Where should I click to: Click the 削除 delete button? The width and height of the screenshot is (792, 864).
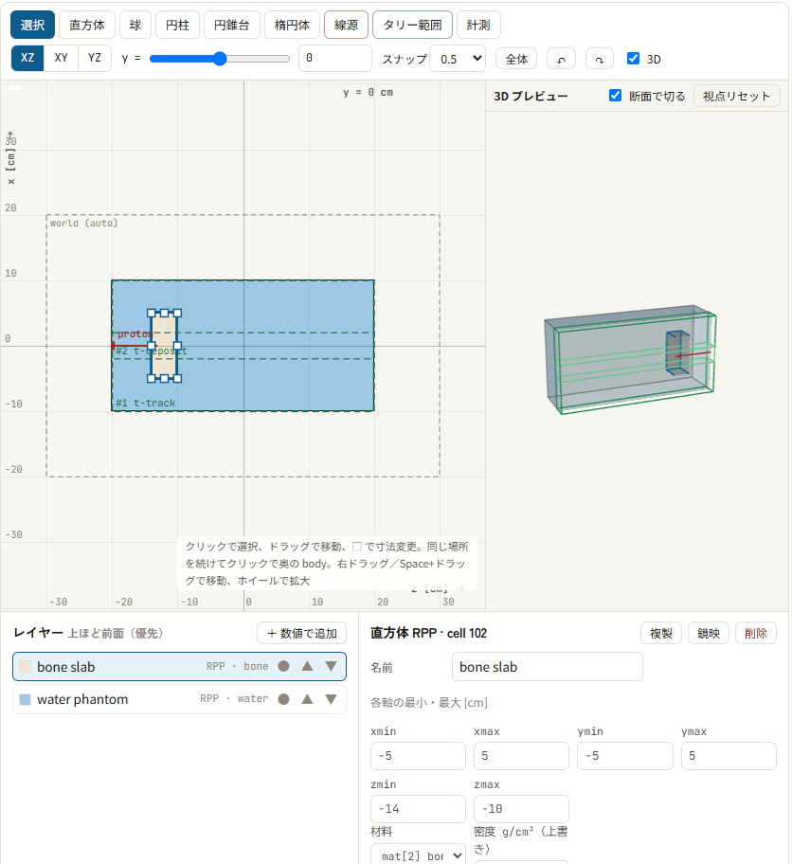click(x=756, y=633)
